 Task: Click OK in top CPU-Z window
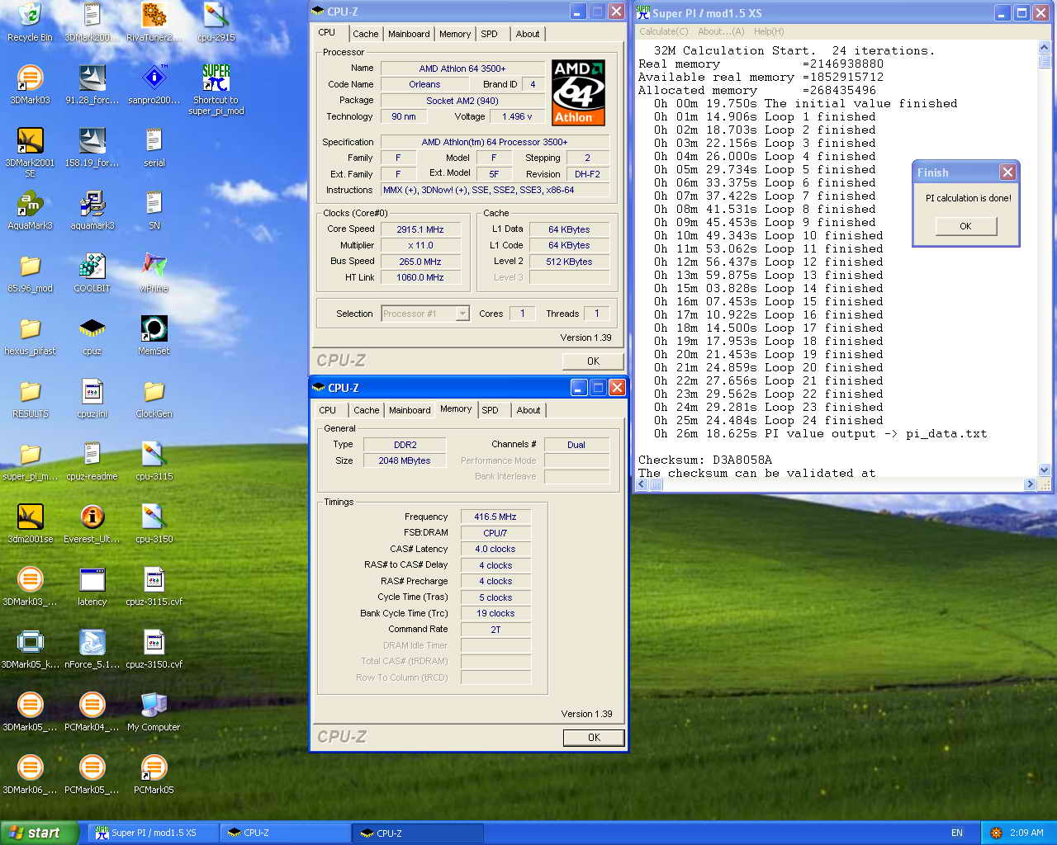coord(593,361)
